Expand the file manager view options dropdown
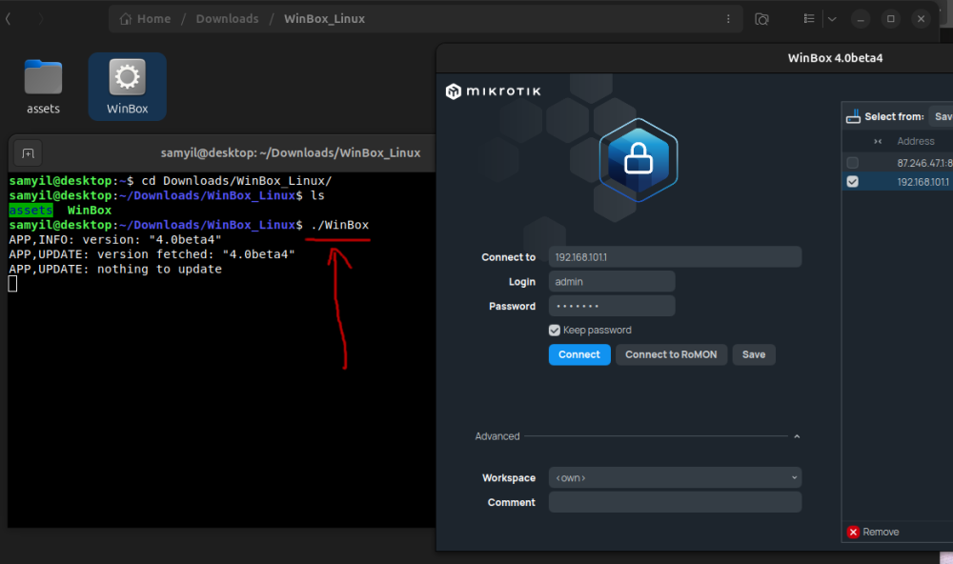This screenshot has height=564, width=953. pos(831,19)
